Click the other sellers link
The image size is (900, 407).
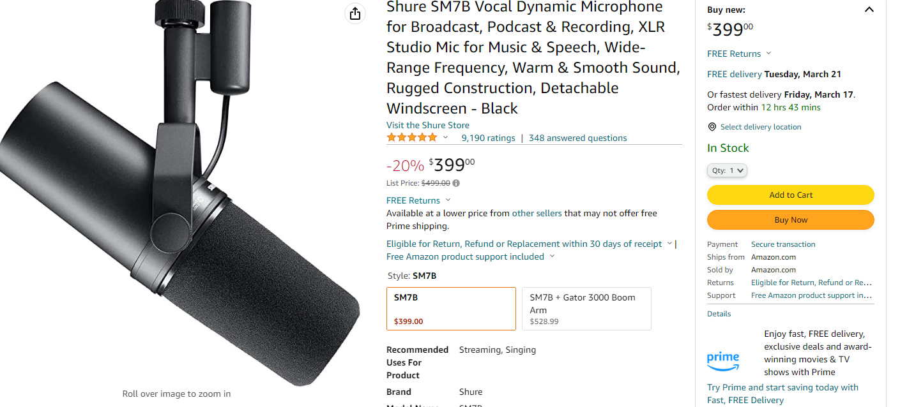[x=537, y=213]
